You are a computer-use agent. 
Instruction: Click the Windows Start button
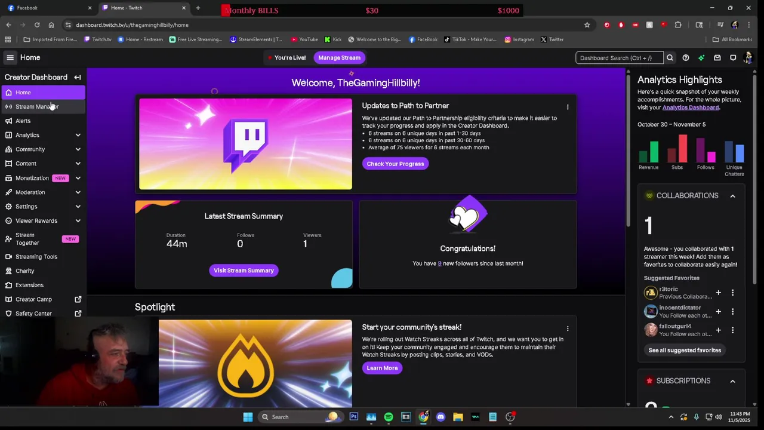coord(248,417)
